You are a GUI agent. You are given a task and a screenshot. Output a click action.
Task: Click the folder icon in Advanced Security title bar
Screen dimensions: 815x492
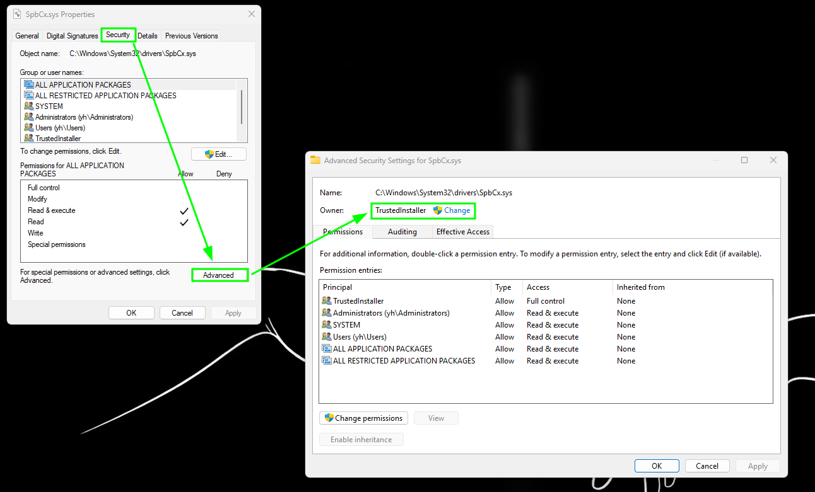coord(315,161)
